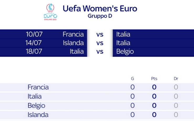Sort by the "G" column header
The height and width of the screenshot is (121, 194).
(x=132, y=79)
